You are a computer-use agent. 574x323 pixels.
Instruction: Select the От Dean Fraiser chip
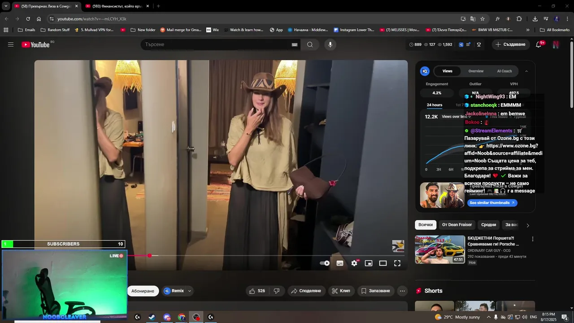coord(457,225)
